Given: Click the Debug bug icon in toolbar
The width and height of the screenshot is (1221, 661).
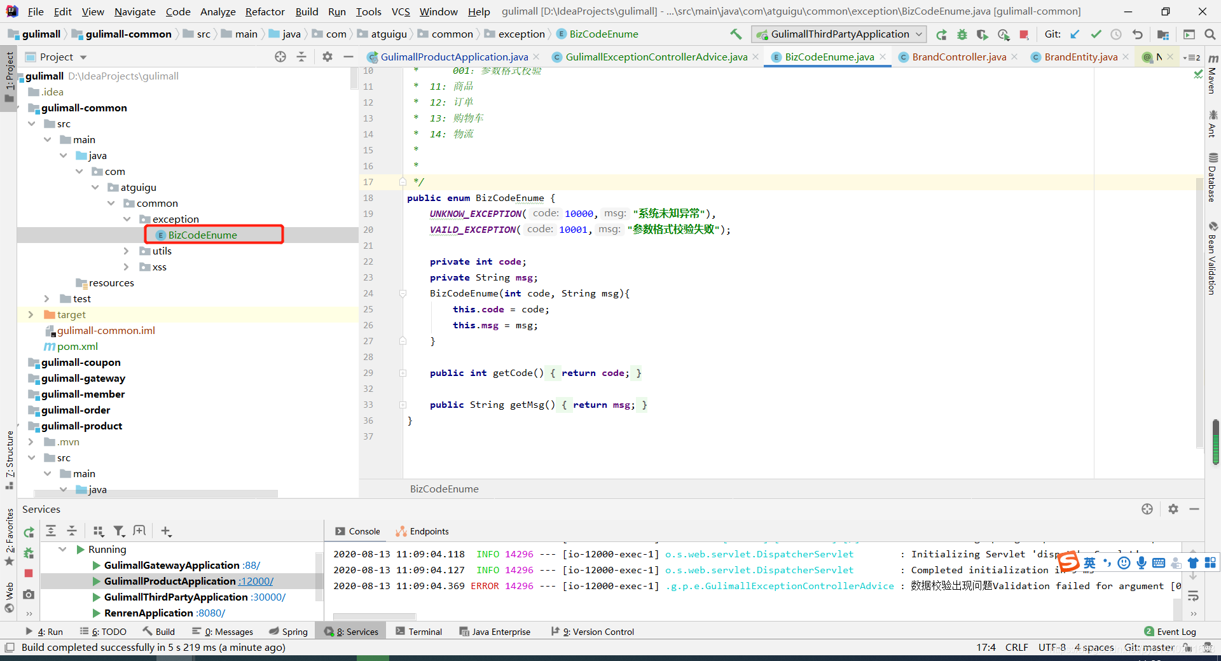Looking at the screenshot, I should 962,34.
